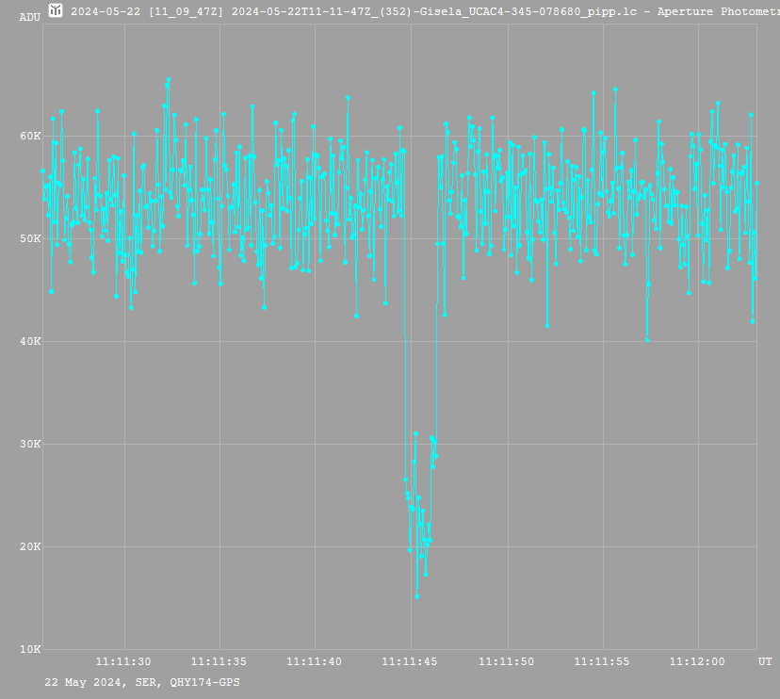Click the 30K y-axis label
780x699 pixels.
pyautogui.click(x=30, y=444)
